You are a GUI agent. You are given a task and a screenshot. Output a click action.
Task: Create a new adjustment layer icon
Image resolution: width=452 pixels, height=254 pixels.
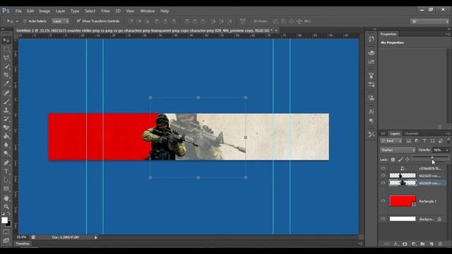coord(414,244)
